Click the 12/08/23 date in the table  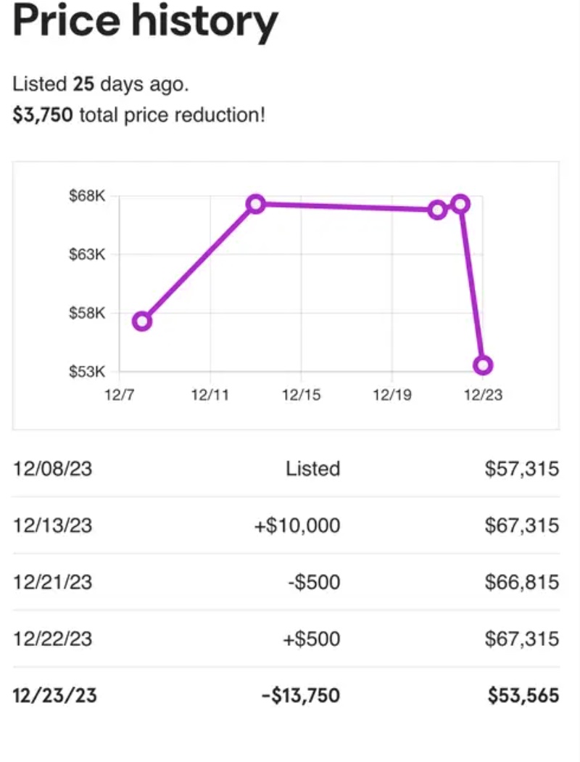click(52, 468)
